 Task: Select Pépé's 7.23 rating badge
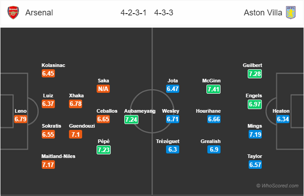(x=104, y=150)
